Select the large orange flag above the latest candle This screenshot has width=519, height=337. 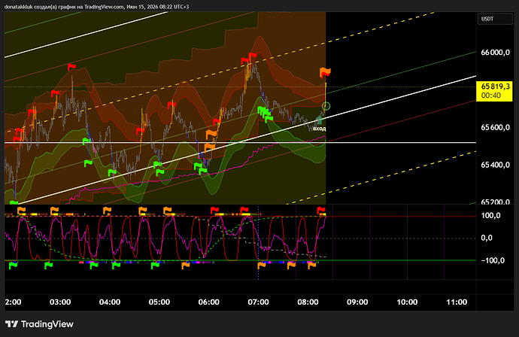click(325, 71)
